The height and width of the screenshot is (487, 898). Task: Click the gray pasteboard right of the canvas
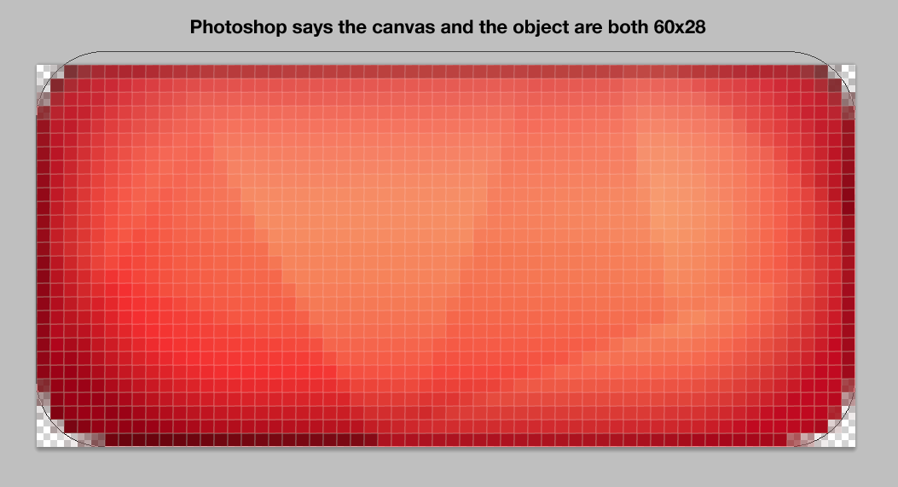(878, 255)
